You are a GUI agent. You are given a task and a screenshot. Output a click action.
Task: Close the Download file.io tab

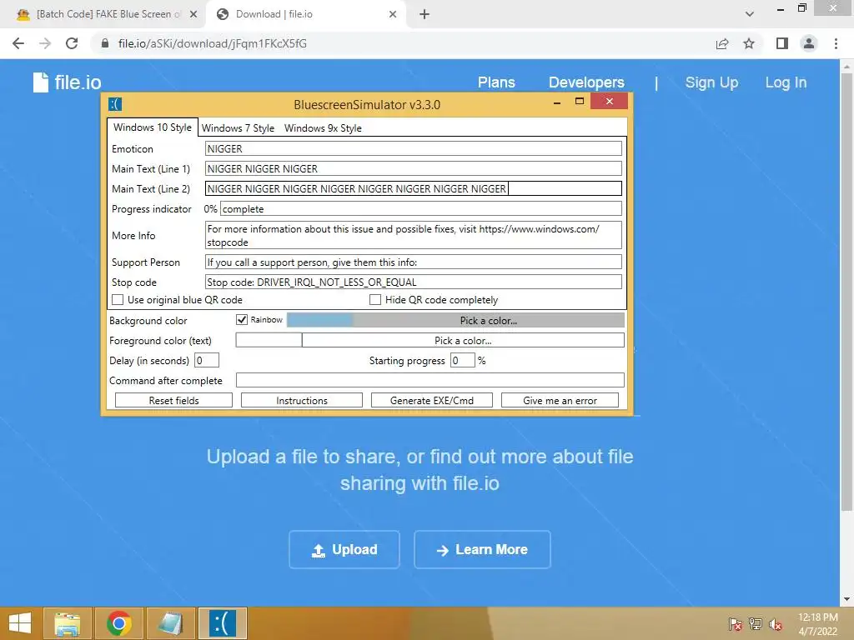[393, 14]
